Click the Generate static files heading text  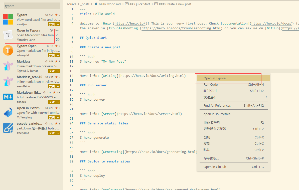pyautogui.click(x=104, y=123)
